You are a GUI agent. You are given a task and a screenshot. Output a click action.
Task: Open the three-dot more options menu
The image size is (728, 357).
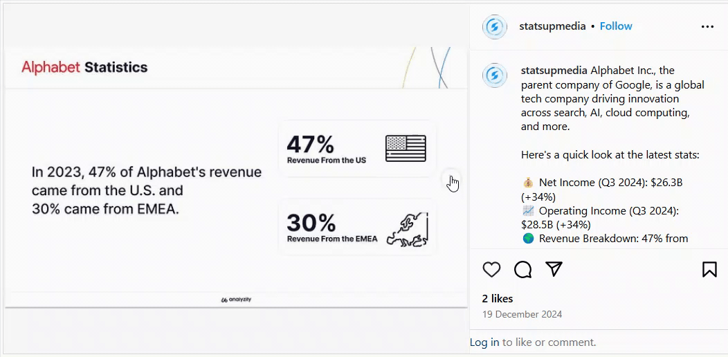coord(707,27)
